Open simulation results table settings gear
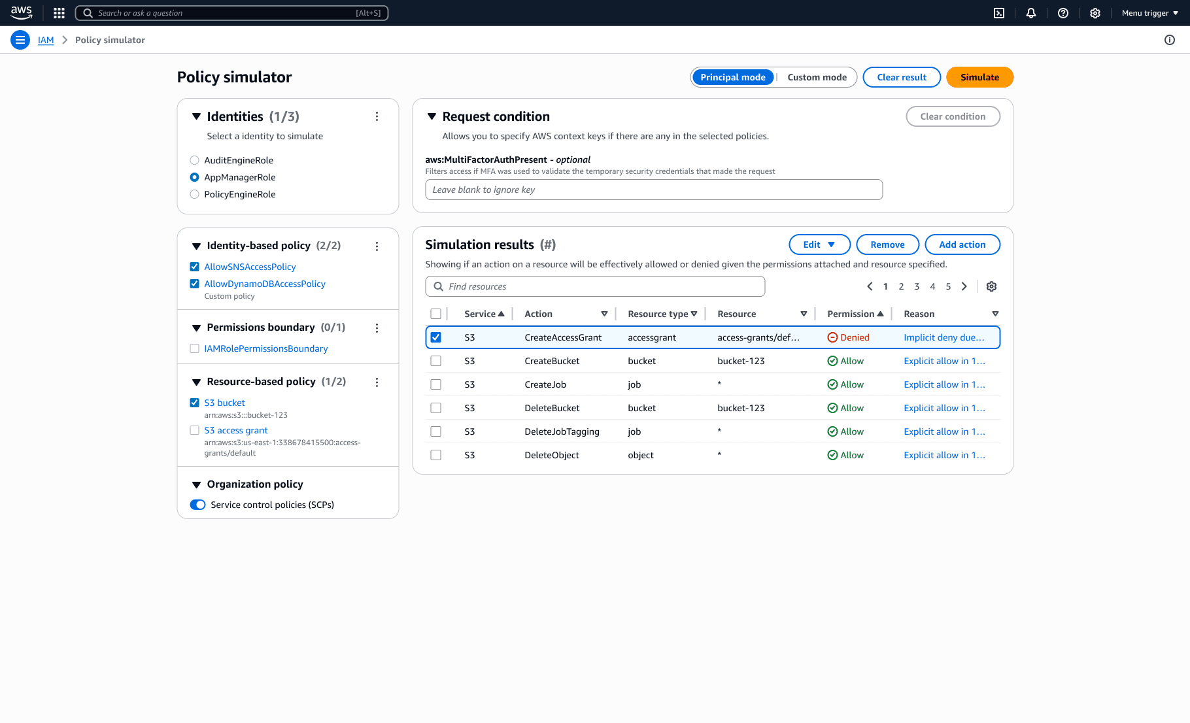1190x723 pixels. 991,286
